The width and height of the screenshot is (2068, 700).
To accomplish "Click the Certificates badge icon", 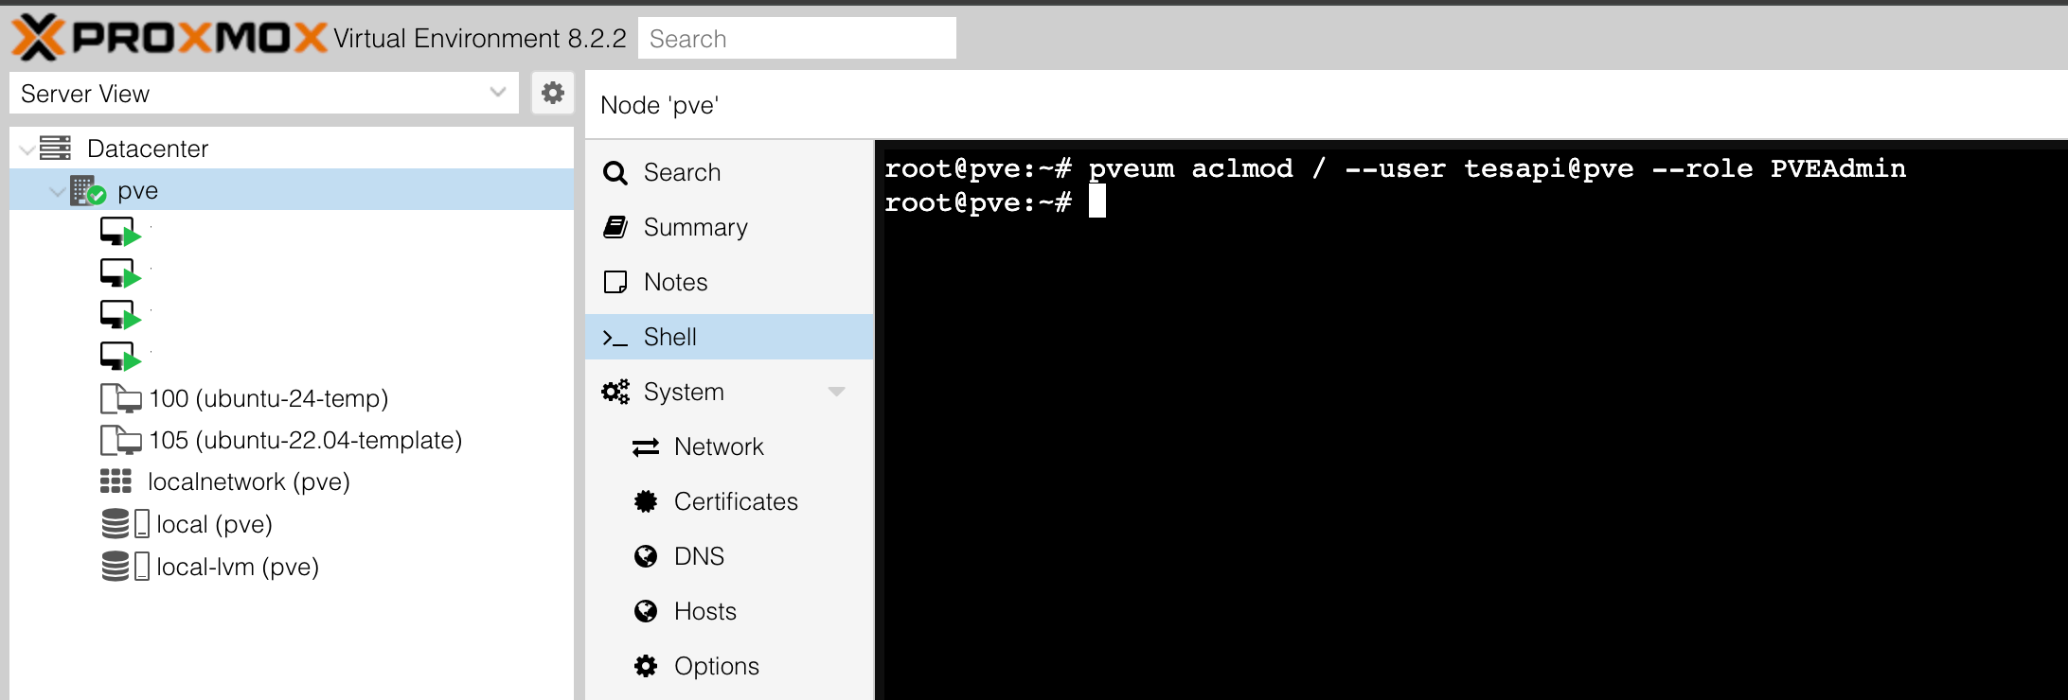I will click(646, 501).
